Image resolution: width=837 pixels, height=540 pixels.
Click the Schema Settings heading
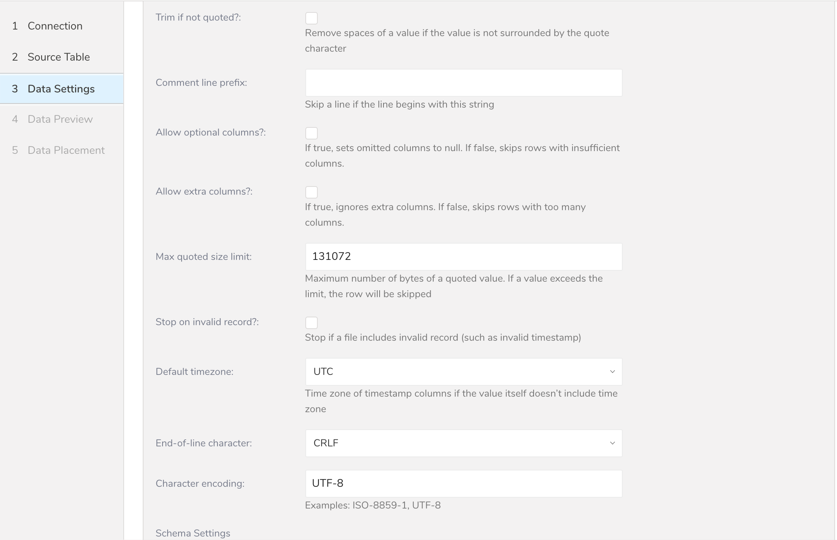[x=193, y=533]
